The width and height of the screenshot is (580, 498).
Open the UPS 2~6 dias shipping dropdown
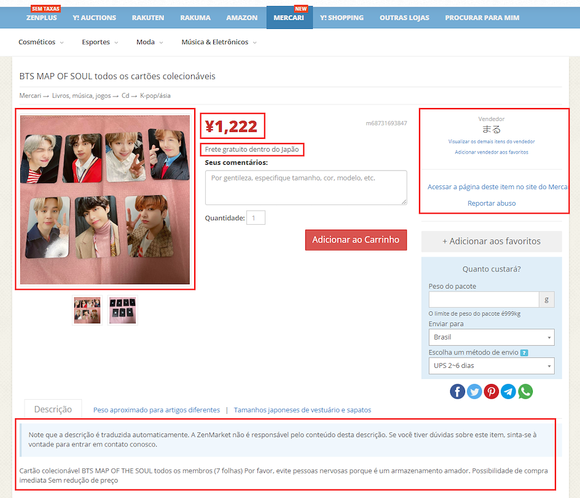[492, 365]
